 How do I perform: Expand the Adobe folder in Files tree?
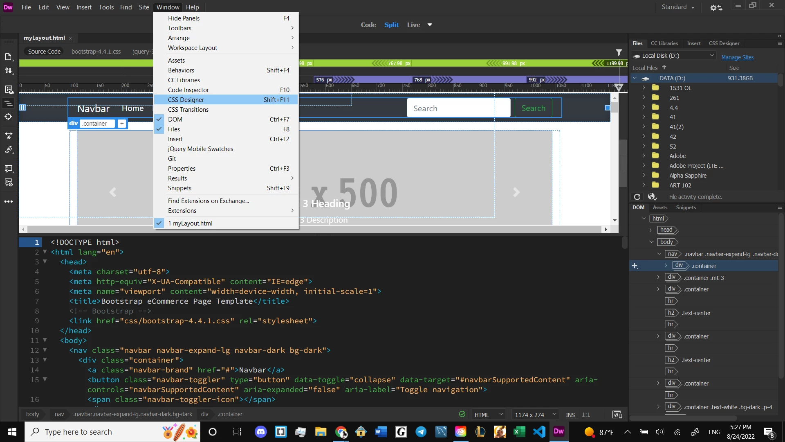[644, 156]
